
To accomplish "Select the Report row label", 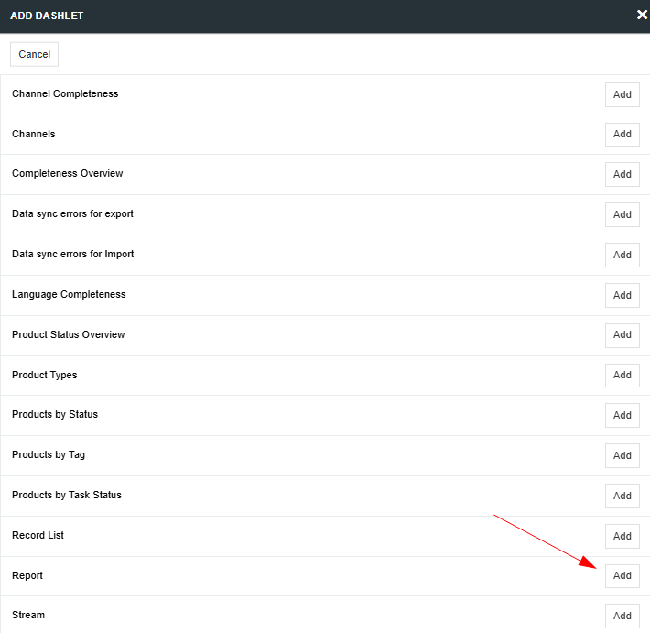I will tap(27, 575).
